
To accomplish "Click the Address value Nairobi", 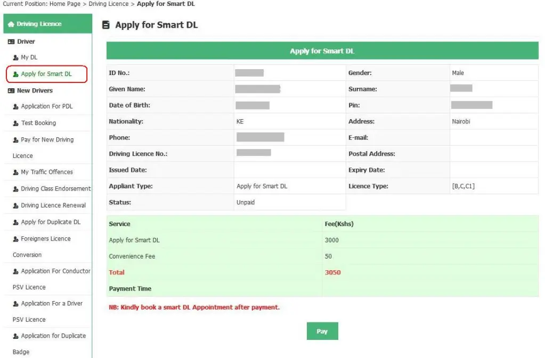I will 461,121.
